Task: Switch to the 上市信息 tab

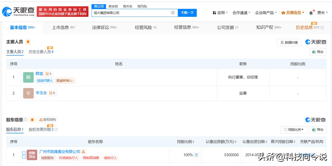Action: [x=64, y=27]
